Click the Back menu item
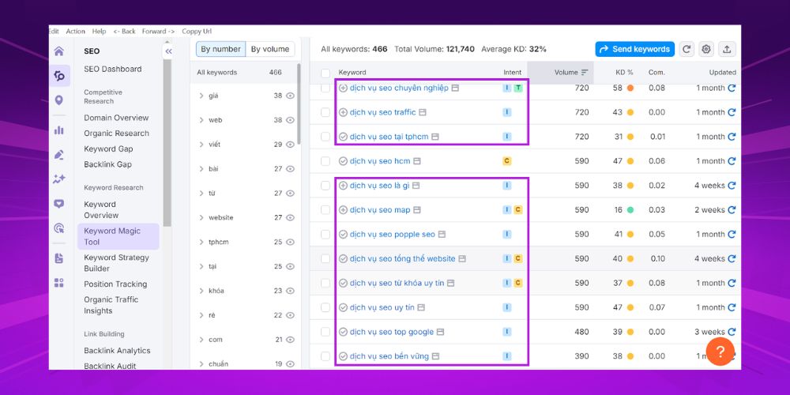790x395 pixels. click(125, 32)
